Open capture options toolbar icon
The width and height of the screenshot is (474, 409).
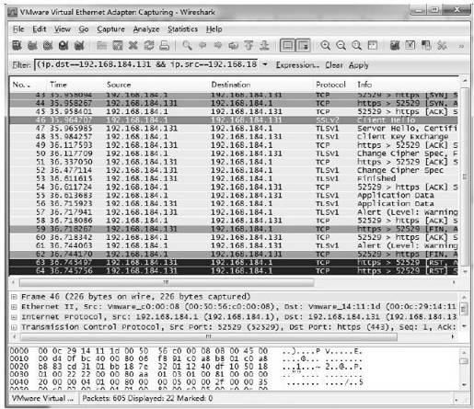(32, 46)
